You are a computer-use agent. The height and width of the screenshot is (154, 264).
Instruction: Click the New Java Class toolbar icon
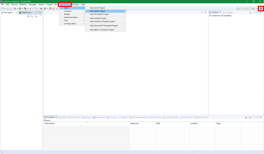click(x=44, y=8)
